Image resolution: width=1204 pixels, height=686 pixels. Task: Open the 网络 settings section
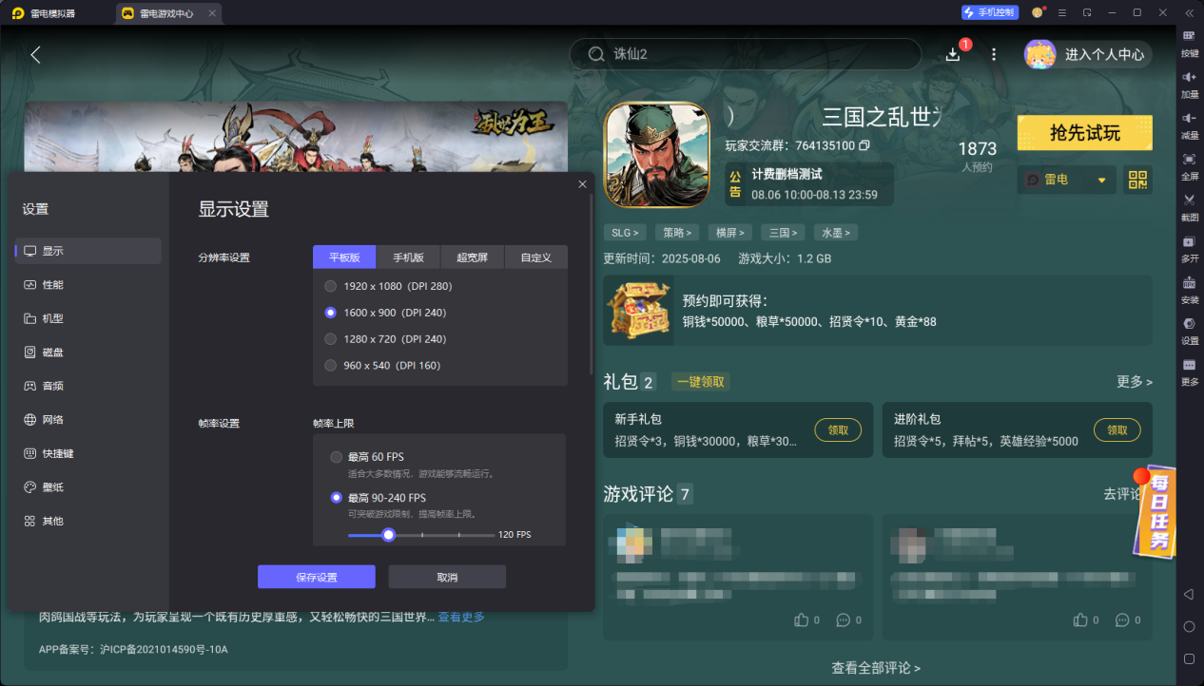(88, 420)
